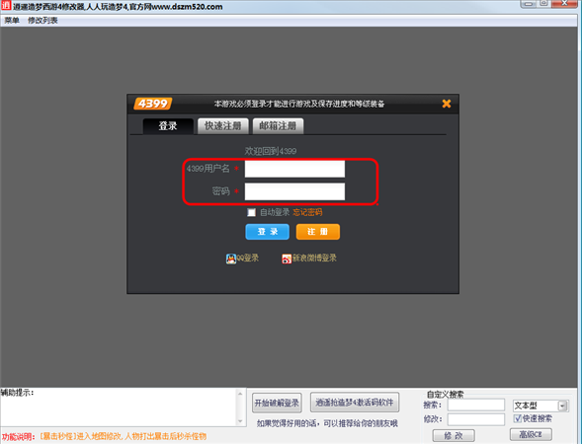Click the QQ penguin login icon
The image size is (582, 444).
click(231, 259)
